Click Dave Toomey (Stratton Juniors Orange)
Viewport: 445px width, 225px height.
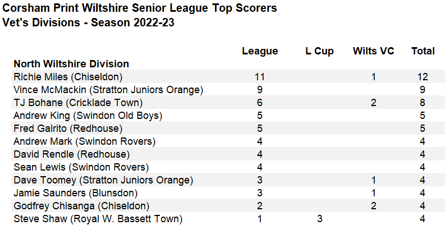click(x=103, y=180)
